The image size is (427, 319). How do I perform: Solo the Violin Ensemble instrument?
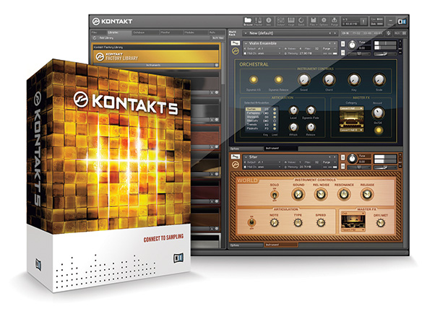pyautogui.click(x=343, y=44)
